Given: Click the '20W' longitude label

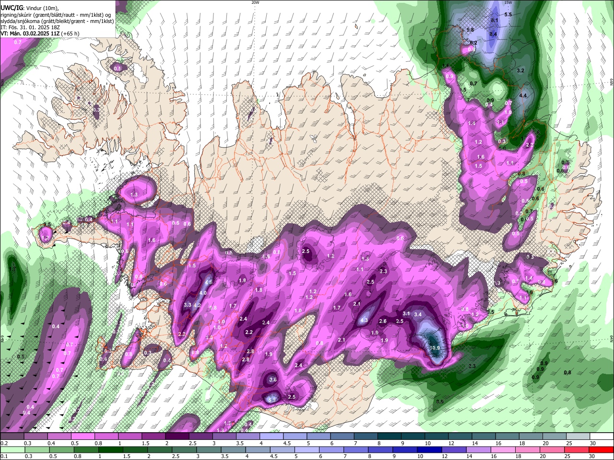Looking at the screenshot, I should coord(255,2).
